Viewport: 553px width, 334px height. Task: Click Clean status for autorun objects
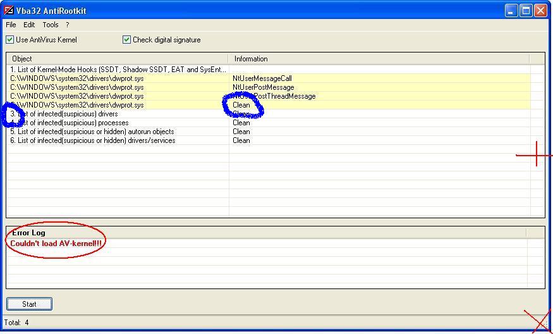241,132
